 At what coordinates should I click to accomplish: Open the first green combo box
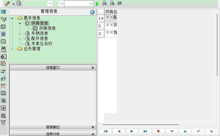pyautogui.click(x=38, y=4)
